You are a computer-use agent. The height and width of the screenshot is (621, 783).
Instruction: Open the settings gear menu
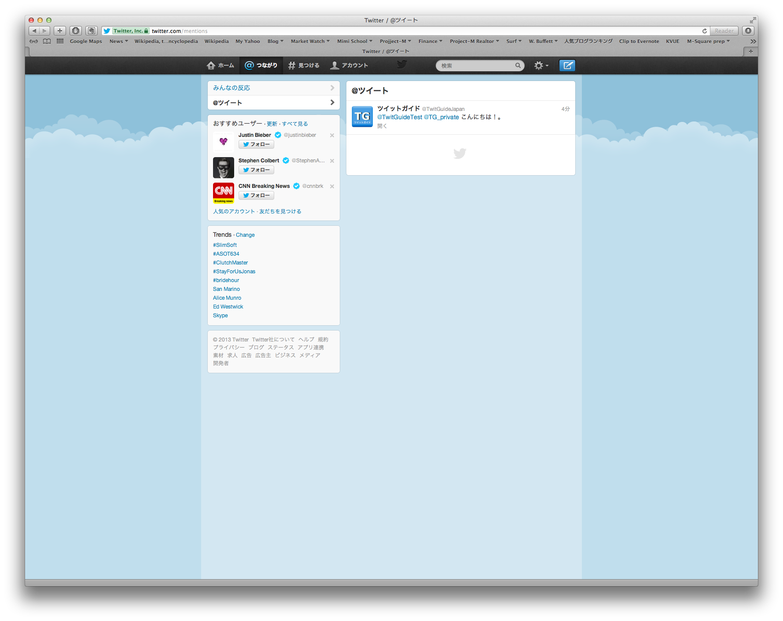541,66
